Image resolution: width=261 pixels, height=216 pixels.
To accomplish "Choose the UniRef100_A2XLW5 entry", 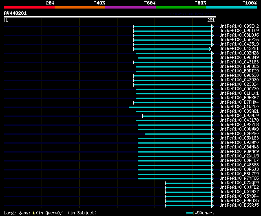I will point(239,156).
